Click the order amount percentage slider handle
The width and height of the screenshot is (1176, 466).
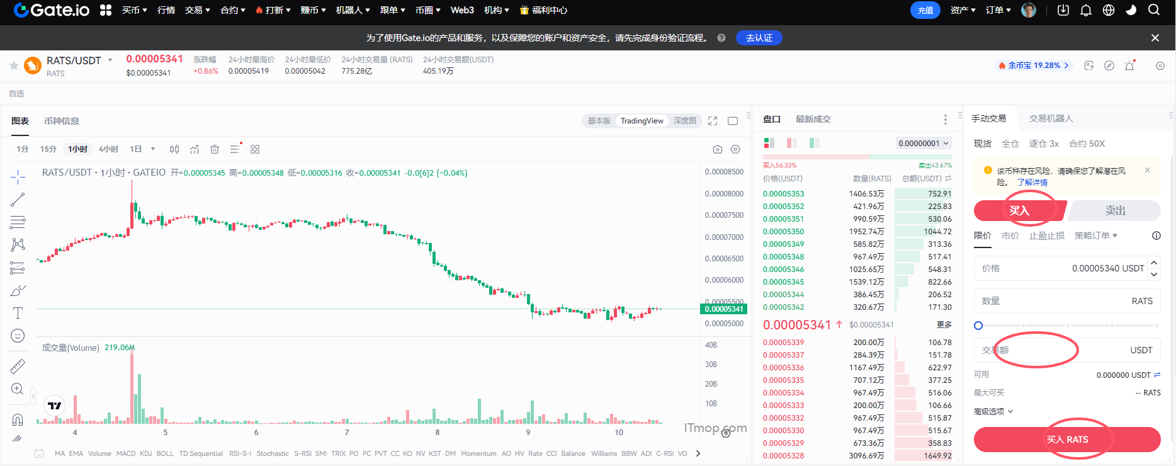[978, 326]
